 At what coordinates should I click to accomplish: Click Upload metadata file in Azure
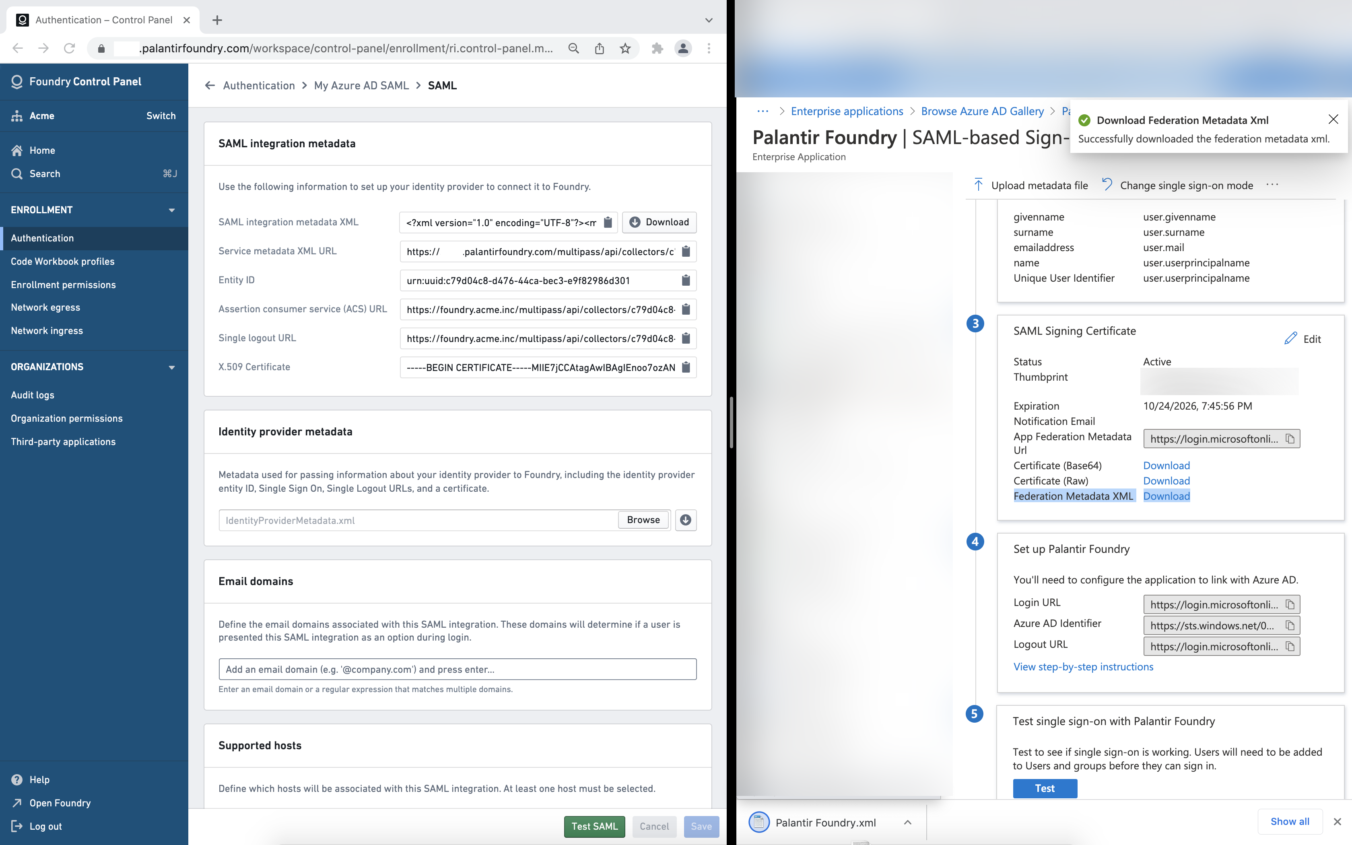point(1031,185)
